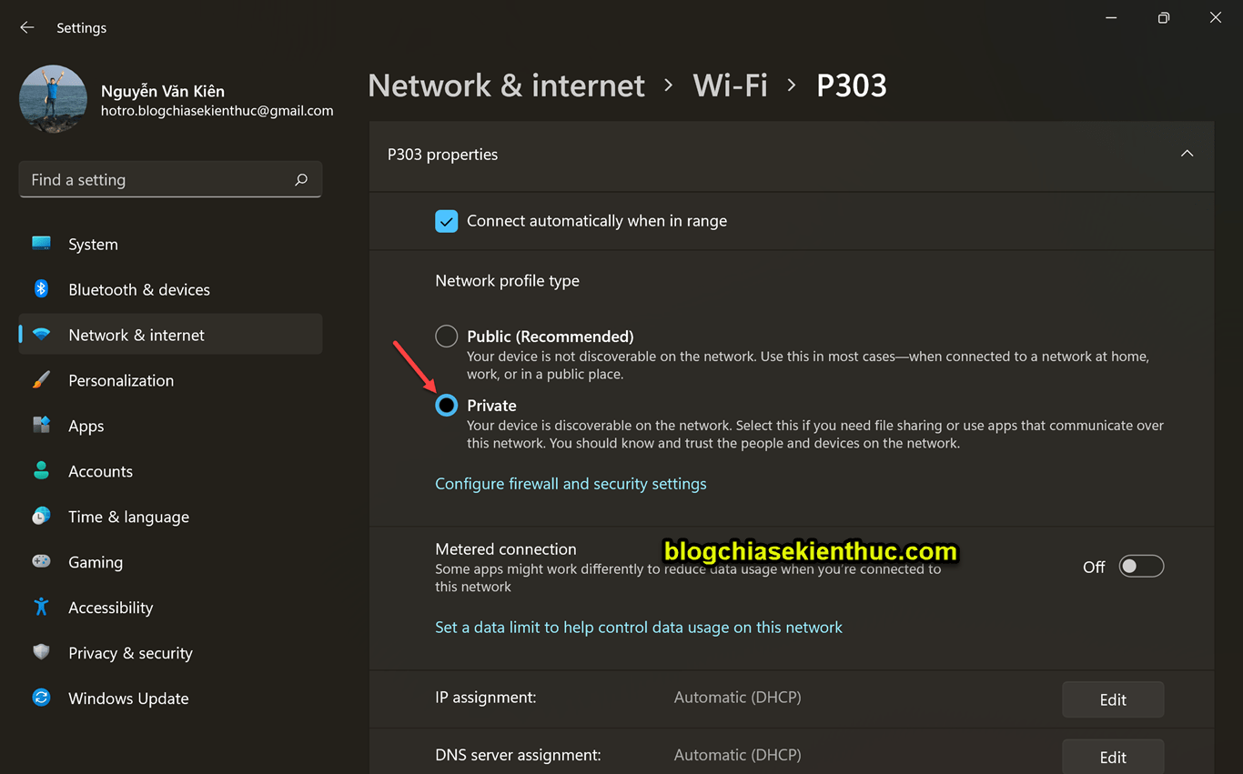Select the Private radio button
Screen dimensions: 1243x774
click(446, 406)
